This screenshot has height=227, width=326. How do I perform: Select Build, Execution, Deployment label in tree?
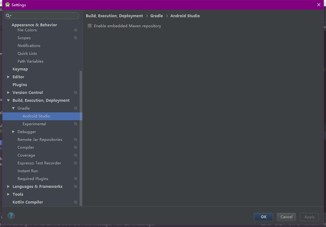41,101
